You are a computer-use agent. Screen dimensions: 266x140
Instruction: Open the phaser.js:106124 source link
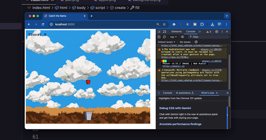click(211, 49)
